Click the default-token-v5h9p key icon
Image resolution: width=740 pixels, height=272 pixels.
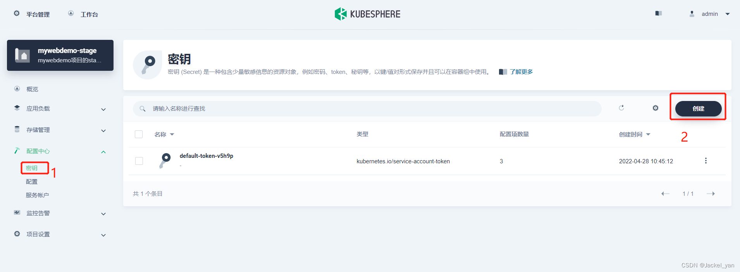pos(165,160)
